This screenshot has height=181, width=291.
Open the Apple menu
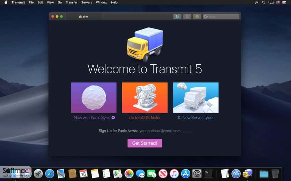click(x=6, y=2)
